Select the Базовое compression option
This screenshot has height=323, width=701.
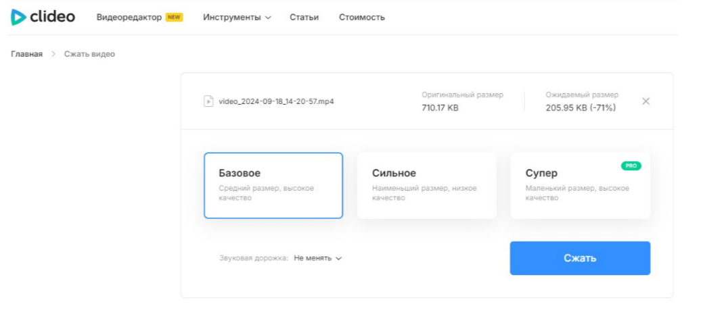273,185
